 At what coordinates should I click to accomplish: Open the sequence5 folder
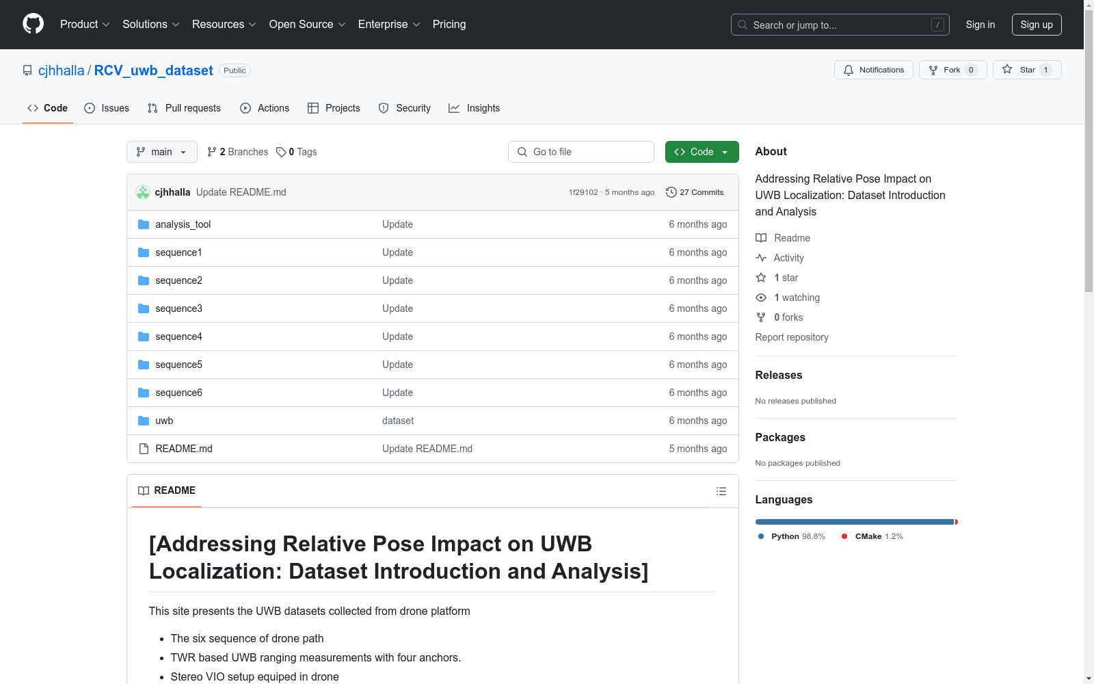point(178,365)
